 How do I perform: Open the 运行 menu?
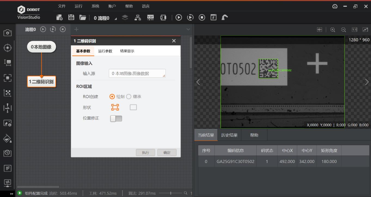point(78,6)
